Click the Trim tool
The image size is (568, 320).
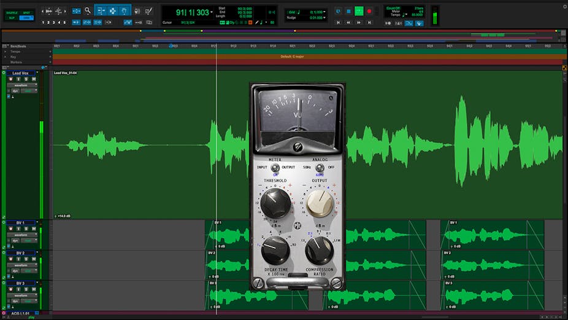(101, 10)
